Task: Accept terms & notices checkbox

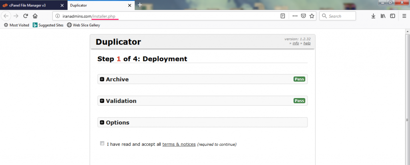Action: point(102,143)
